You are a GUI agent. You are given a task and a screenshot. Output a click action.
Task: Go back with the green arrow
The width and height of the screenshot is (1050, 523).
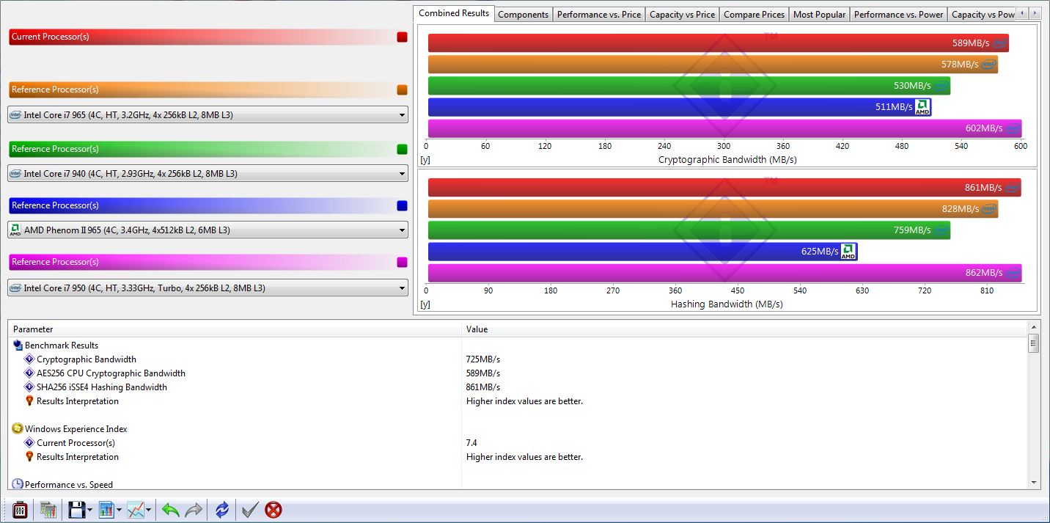point(171,509)
